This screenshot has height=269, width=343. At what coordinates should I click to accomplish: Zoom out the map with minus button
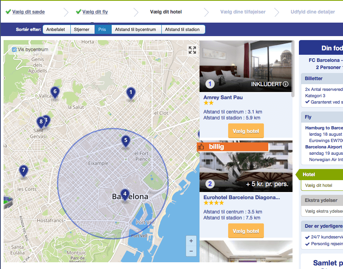point(191,251)
